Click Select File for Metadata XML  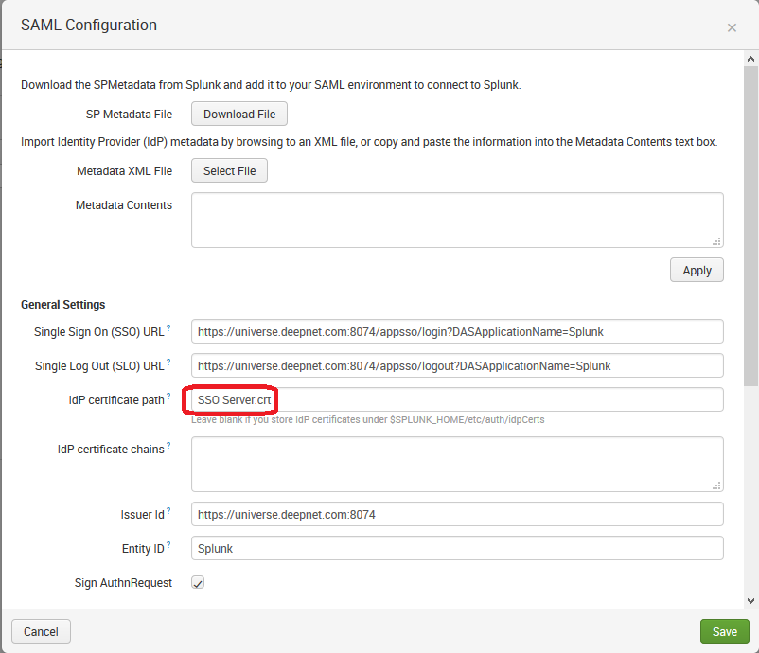(x=230, y=171)
